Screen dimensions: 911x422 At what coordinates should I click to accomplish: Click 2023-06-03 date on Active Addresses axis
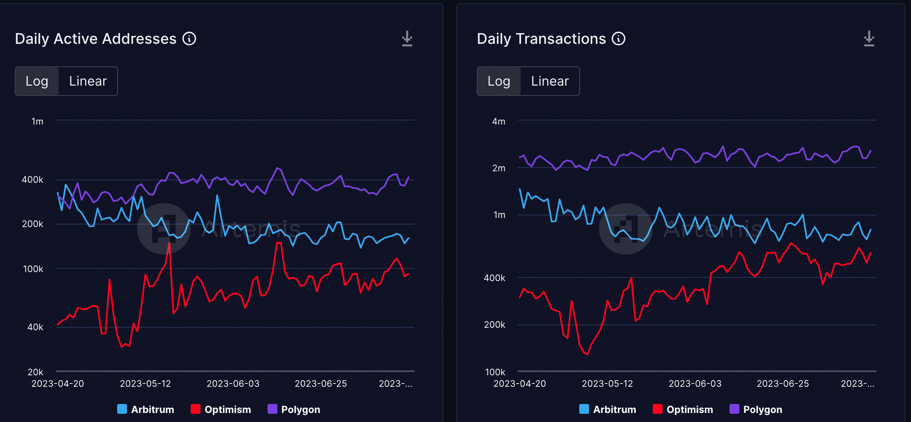pyautogui.click(x=233, y=384)
